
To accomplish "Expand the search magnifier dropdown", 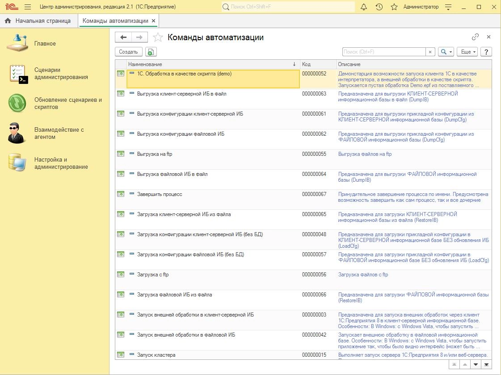I will pos(446,52).
